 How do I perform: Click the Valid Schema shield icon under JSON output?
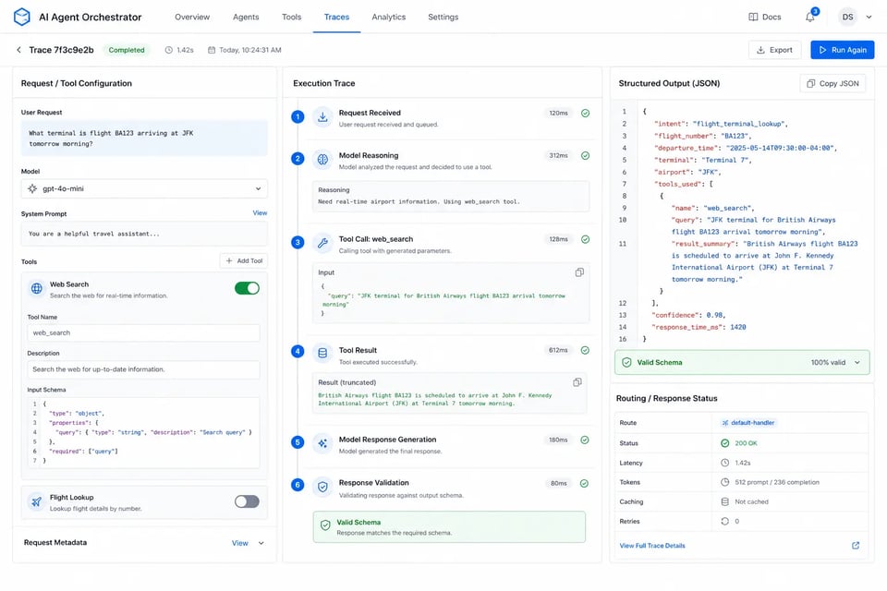626,363
